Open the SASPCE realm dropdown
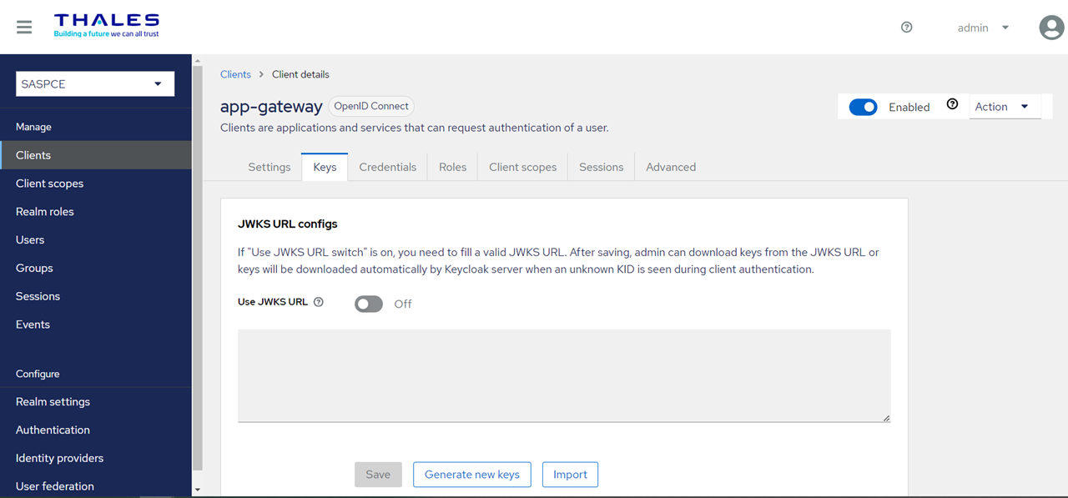1068x498 pixels. pyautogui.click(x=95, y=84)
